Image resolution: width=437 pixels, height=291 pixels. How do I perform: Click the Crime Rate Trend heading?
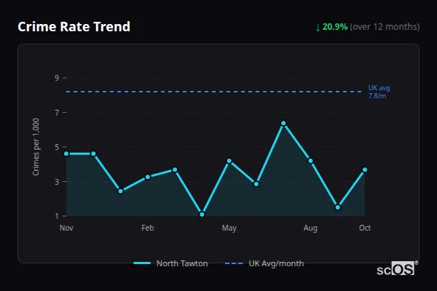[x=74, y=27]
